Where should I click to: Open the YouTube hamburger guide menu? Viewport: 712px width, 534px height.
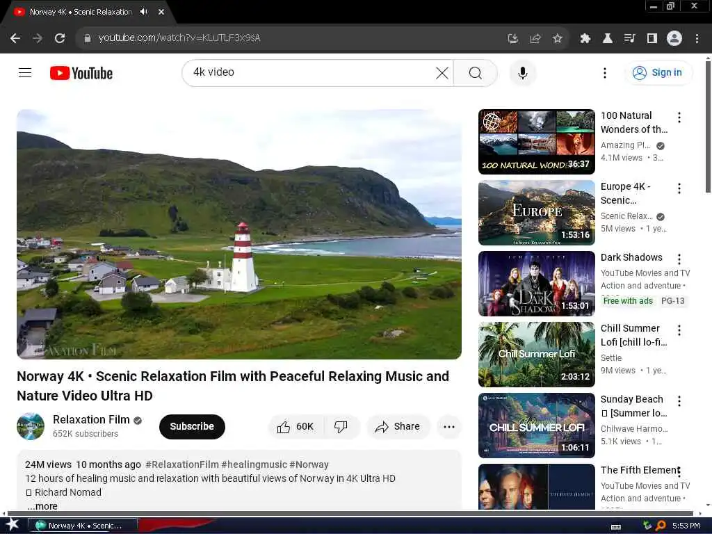pyautogui.click(x=25, y=72)
